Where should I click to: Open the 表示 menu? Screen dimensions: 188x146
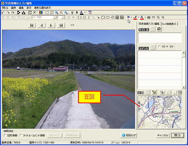(29, 8)
